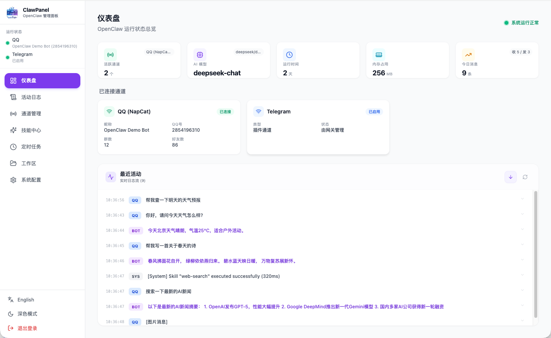Click the AI model chip icon
This screenshot has height=338, width=551.
click(x=200, y=55)
